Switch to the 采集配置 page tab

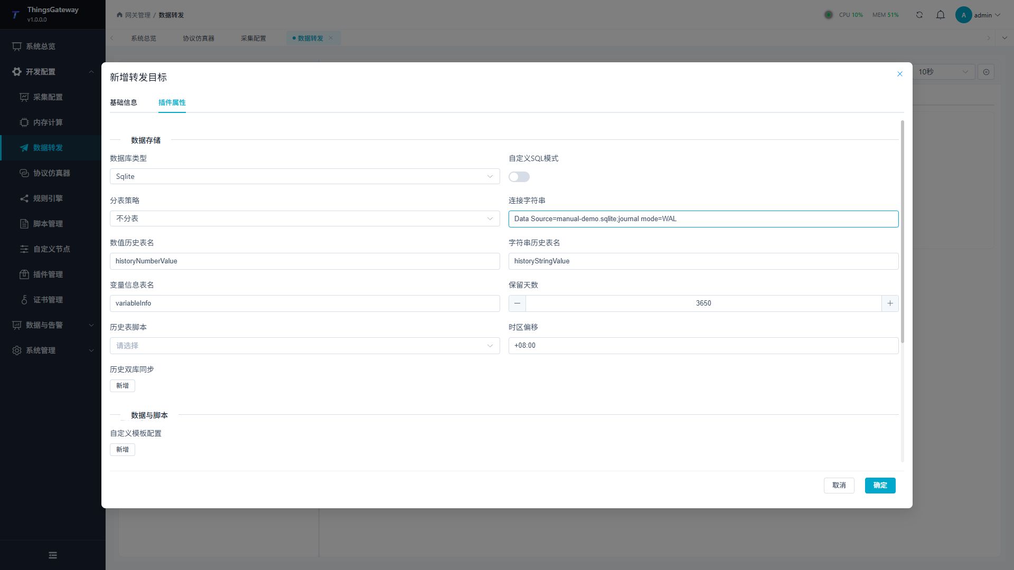[253, 38]
